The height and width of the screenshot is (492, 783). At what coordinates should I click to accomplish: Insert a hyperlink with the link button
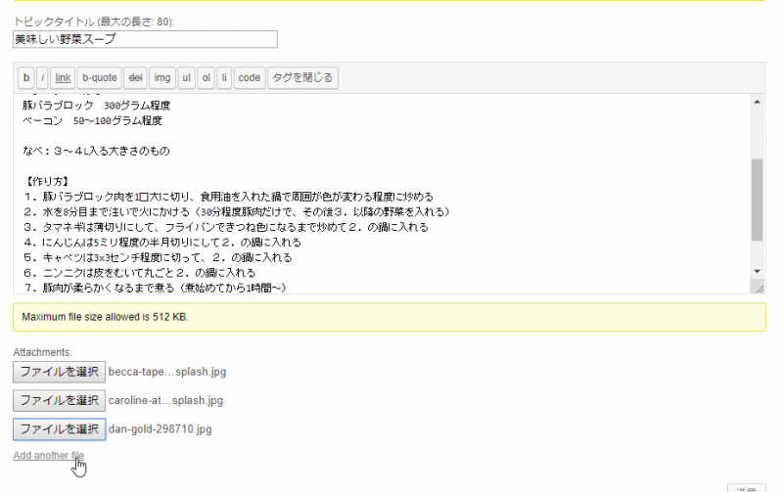[63, 77]
